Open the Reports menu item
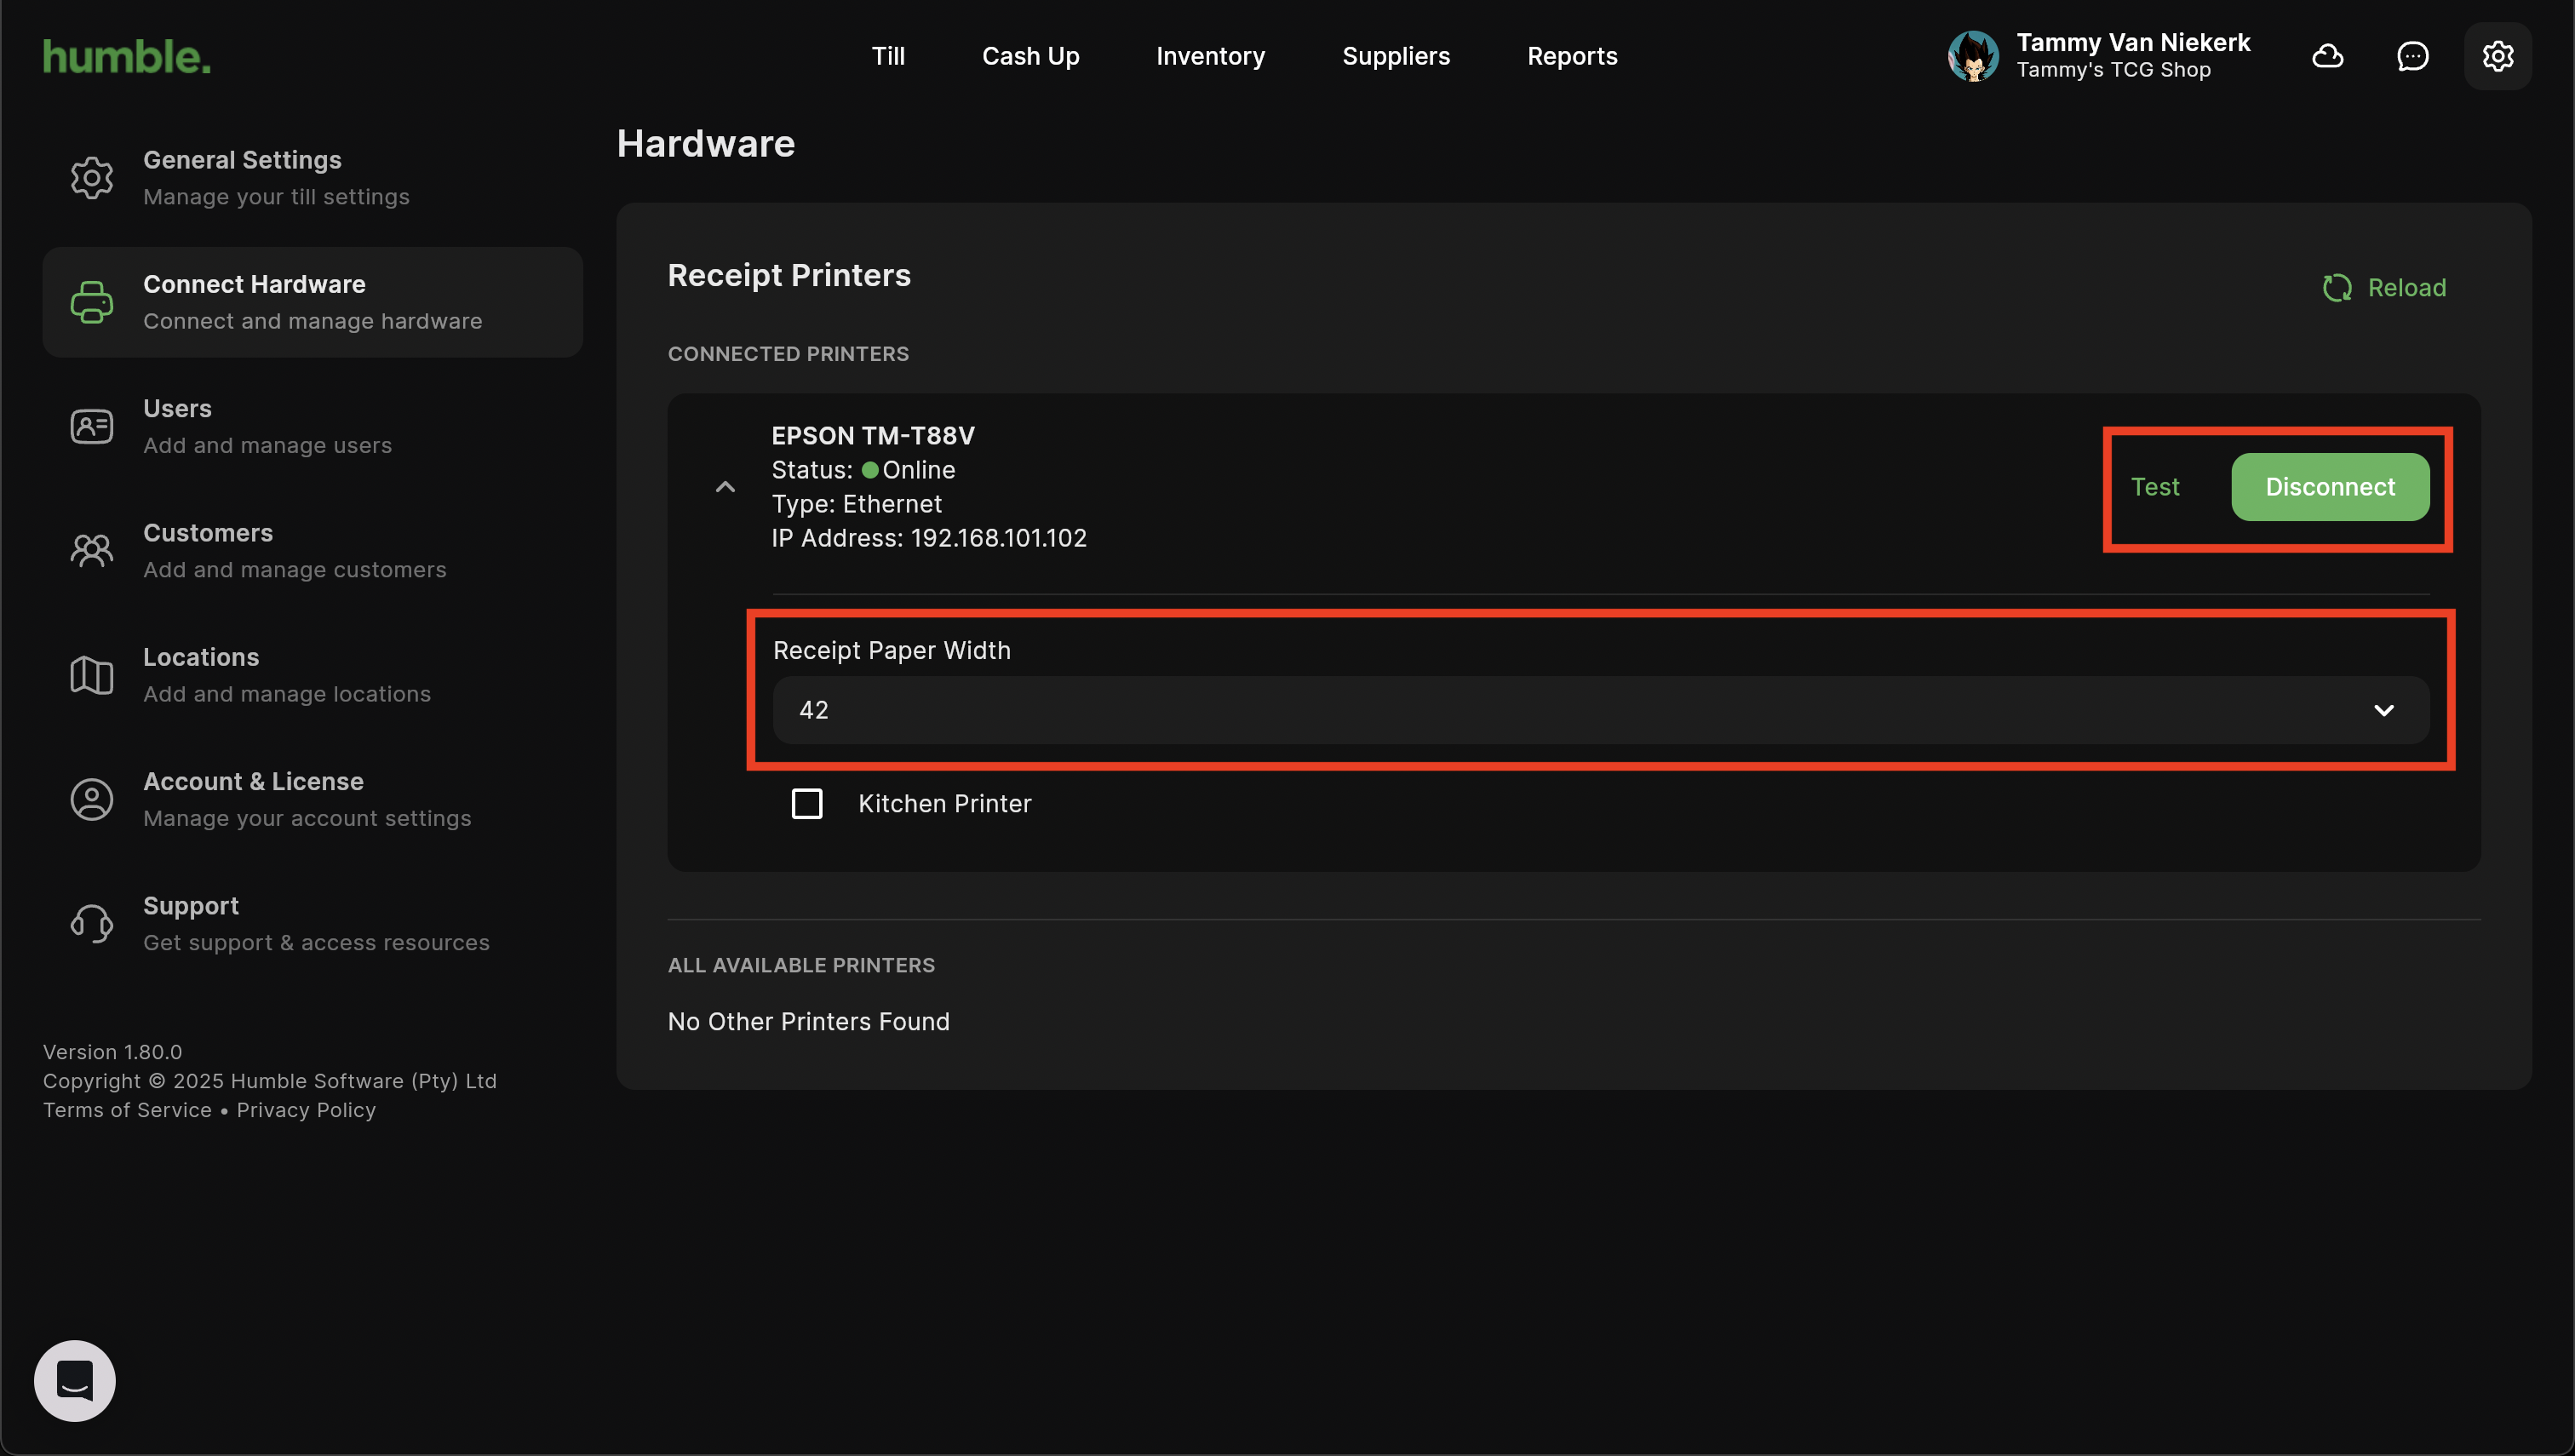2575x1456 pixels. [1571, 56]
